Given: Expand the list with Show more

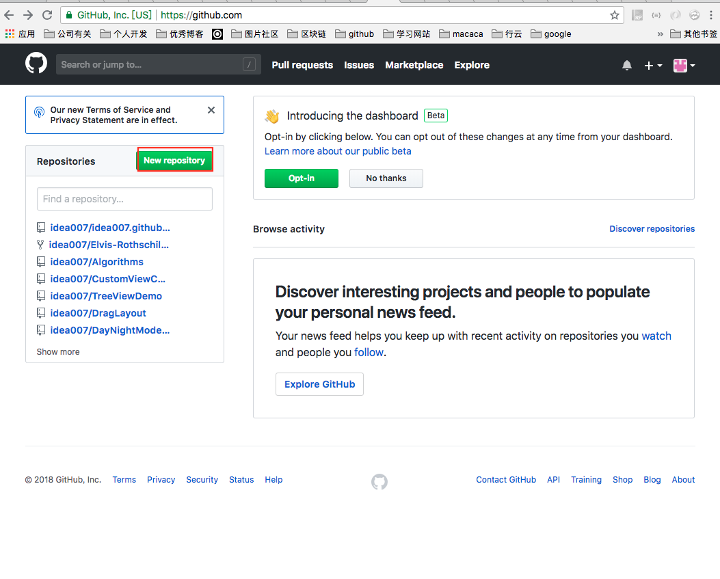Looking at the screenshot, I should [58, 352].
